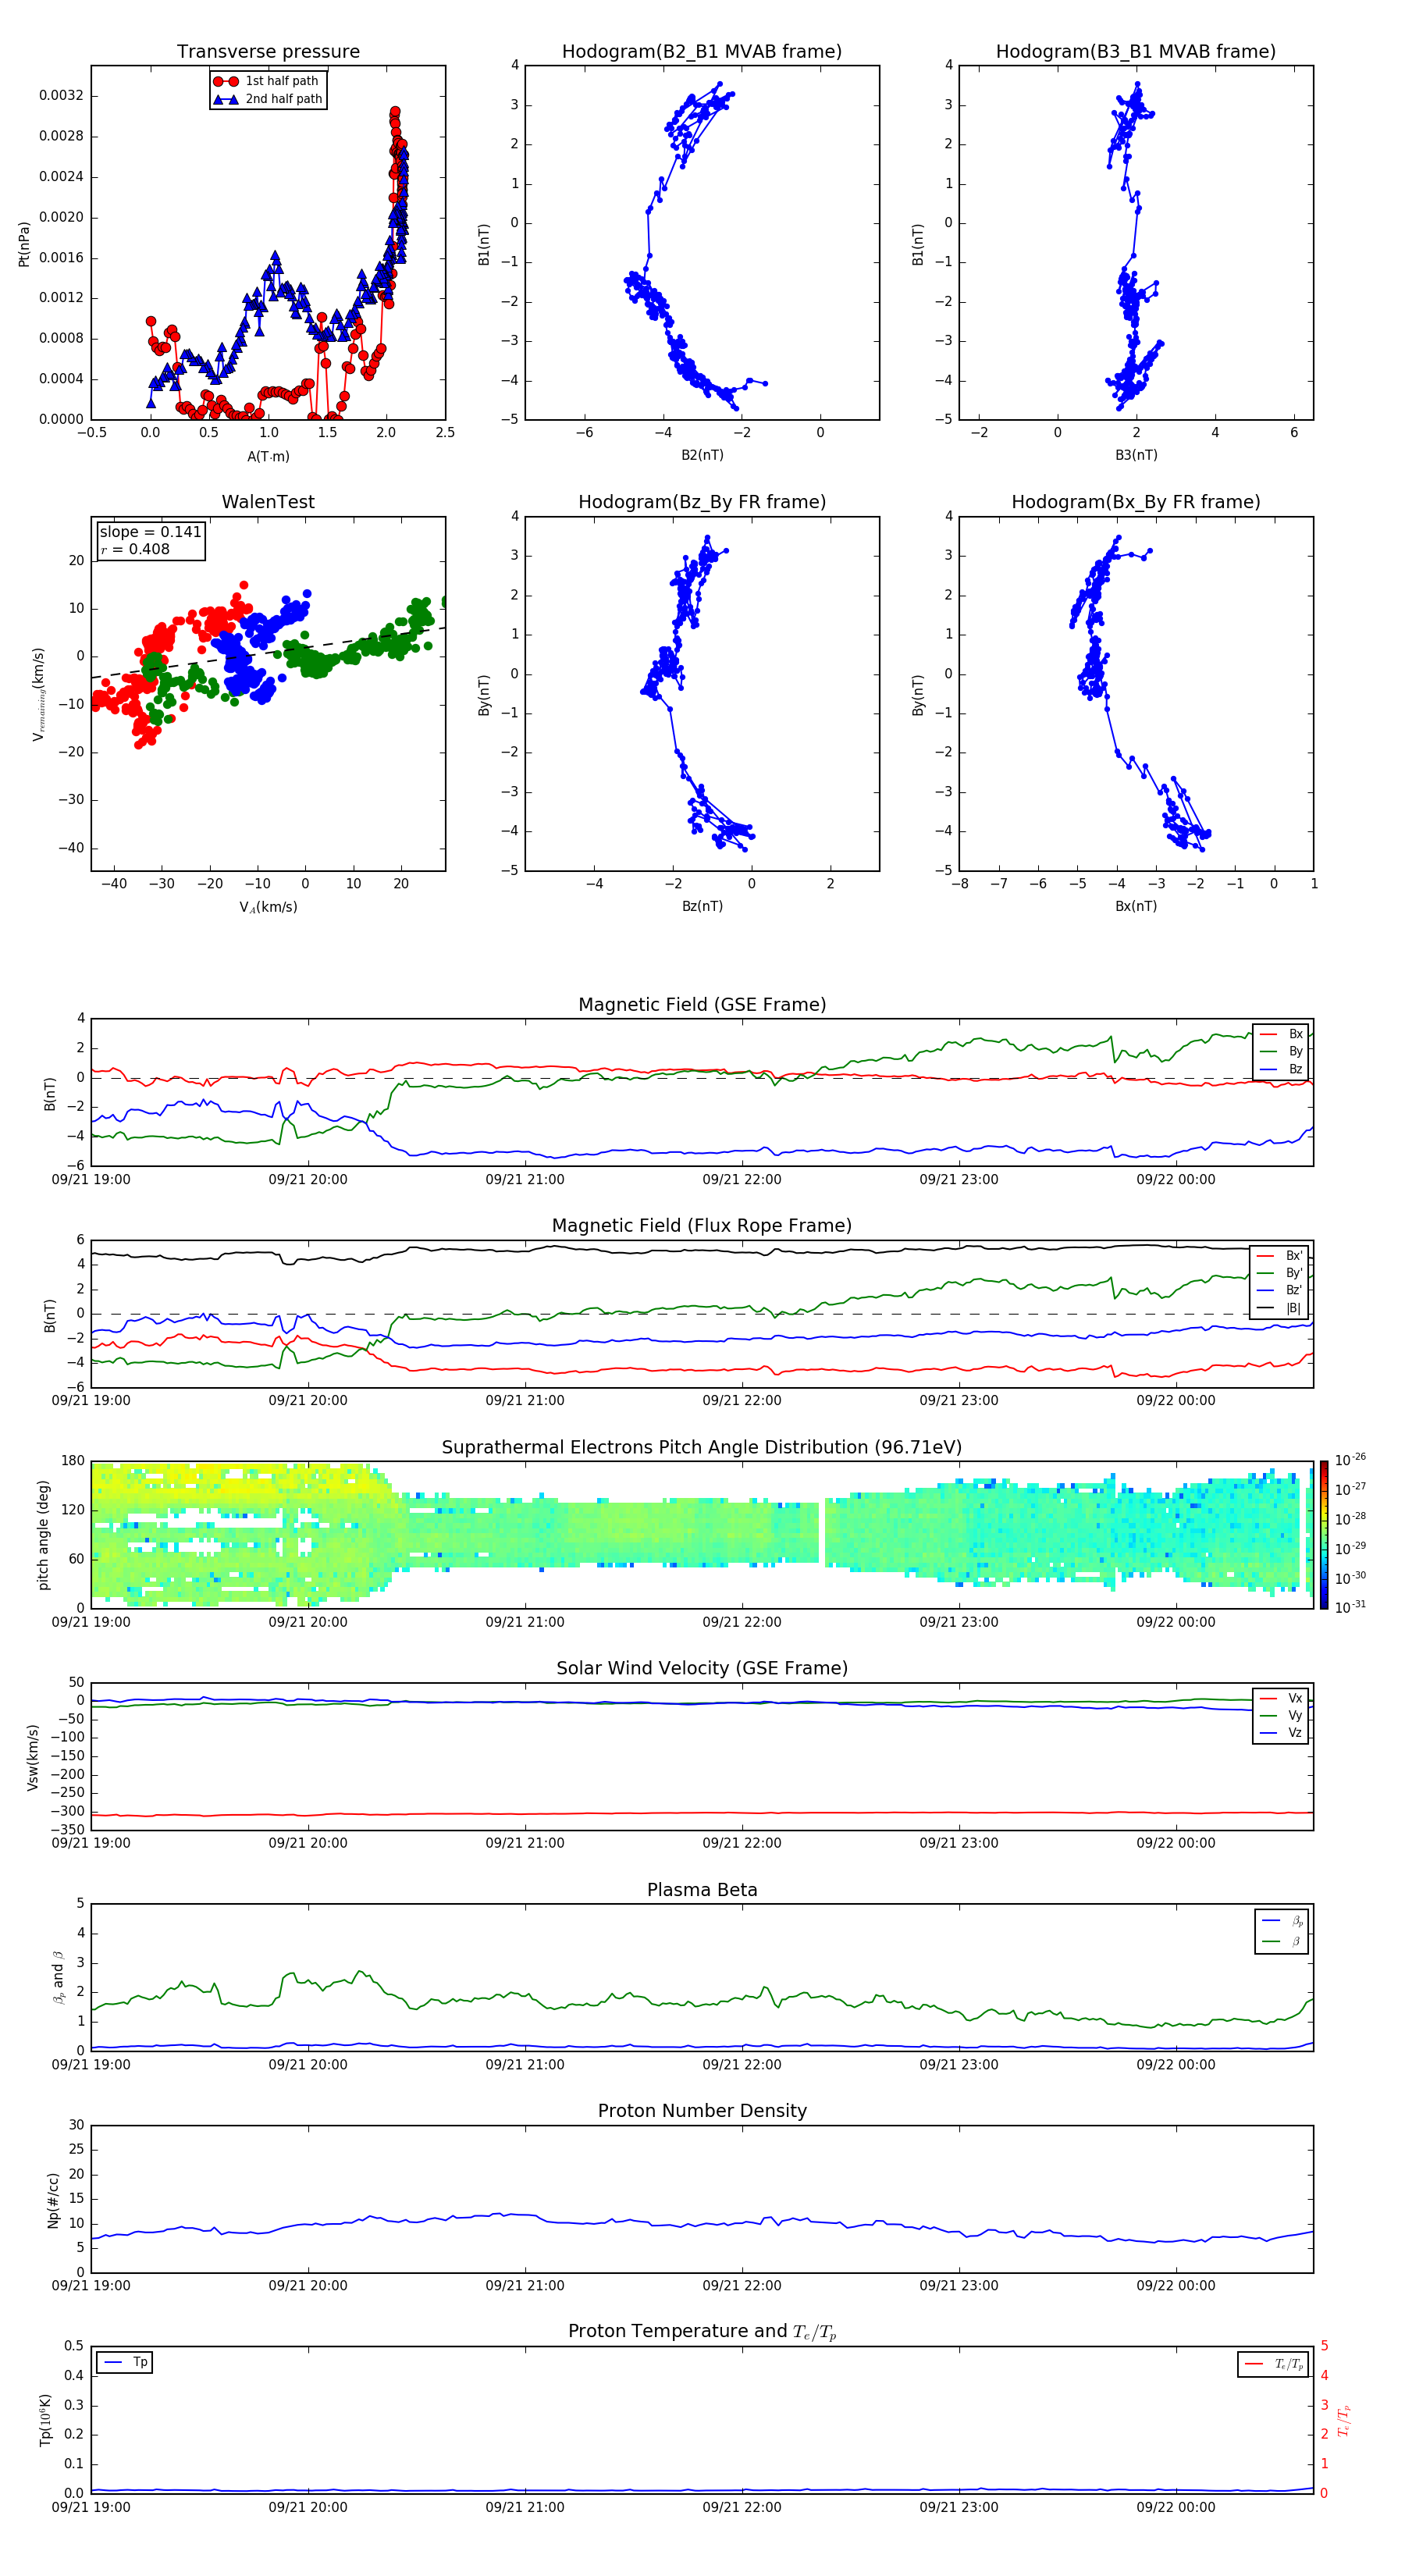This screenshot has width=1405, height=2576.
Task: Click the Bx' legend entry in Flux Rope plot
Action: (x=1280, y=1256)
